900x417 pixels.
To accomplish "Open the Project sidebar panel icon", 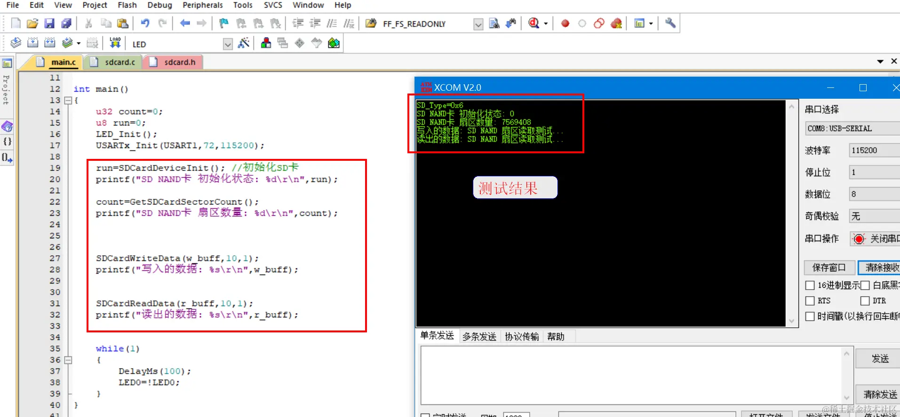I will [7, 63].
